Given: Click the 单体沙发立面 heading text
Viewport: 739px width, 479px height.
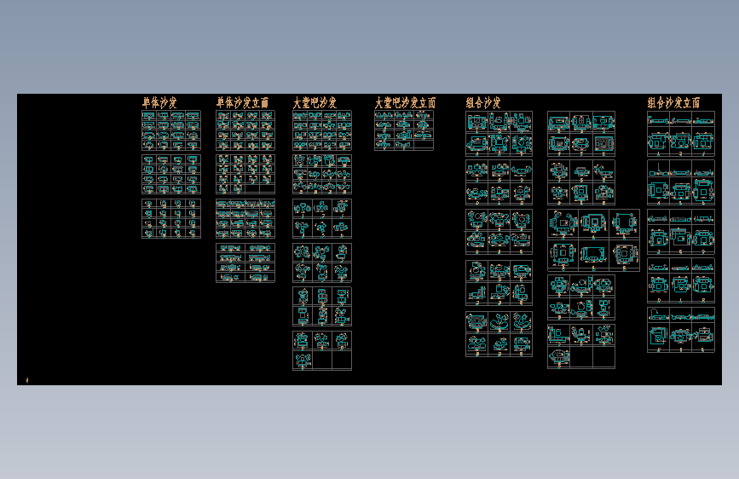Looking at the screenshot, I should point(242,102).
